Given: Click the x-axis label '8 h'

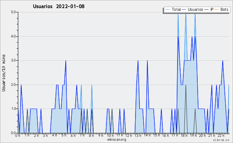Looking at the screenshot, I should [x=91, y=135].
